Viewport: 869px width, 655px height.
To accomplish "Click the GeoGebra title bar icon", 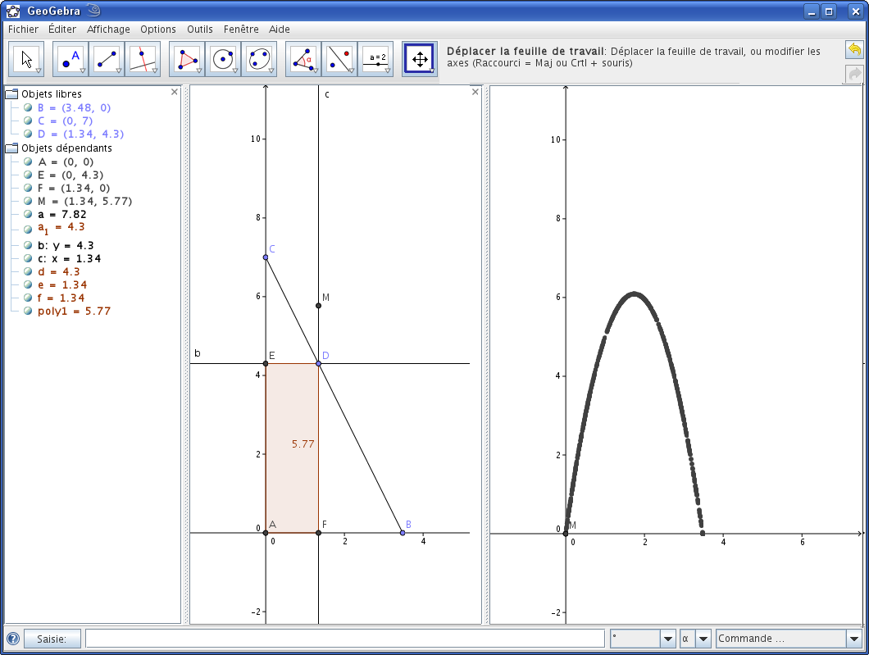I will pyautogui.click(x=13, y=11).
